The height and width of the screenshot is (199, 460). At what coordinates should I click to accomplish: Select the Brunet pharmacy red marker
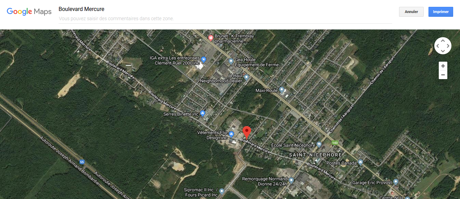point(211,37)
